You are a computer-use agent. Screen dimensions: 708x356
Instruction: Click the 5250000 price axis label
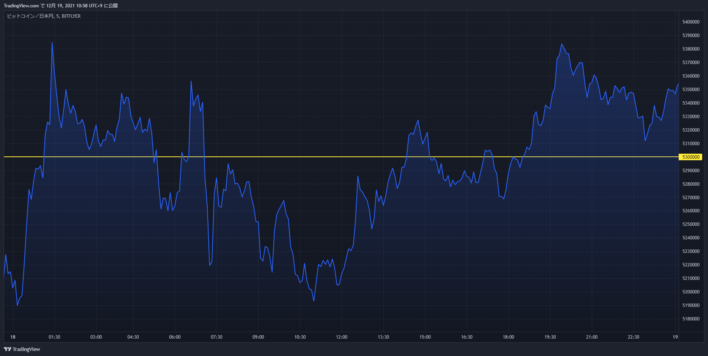click(691, 224)
